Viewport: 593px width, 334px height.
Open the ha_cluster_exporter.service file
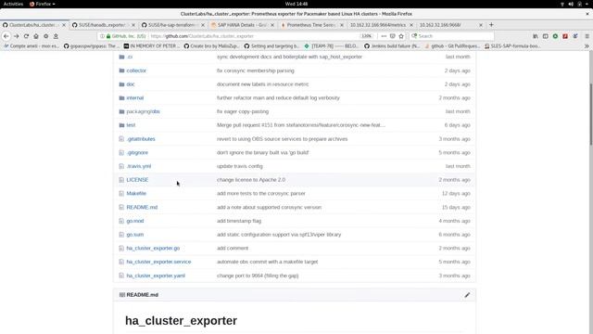click(158, 262)
